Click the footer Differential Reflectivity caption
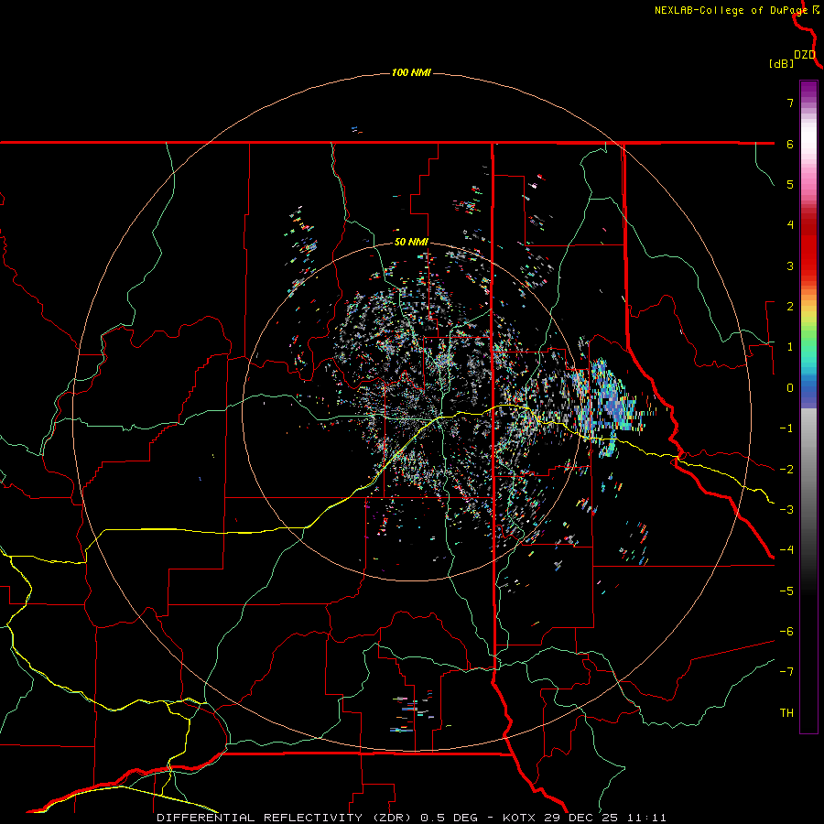Image resolution: width=824 pixels, height=824 pixels. [411, 818]
